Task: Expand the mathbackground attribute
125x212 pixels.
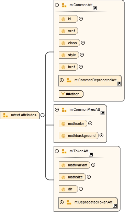Action: [101, 136]
